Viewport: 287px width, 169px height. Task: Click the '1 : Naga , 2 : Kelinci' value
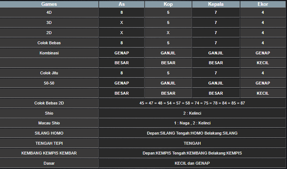(x=192, y=123)
